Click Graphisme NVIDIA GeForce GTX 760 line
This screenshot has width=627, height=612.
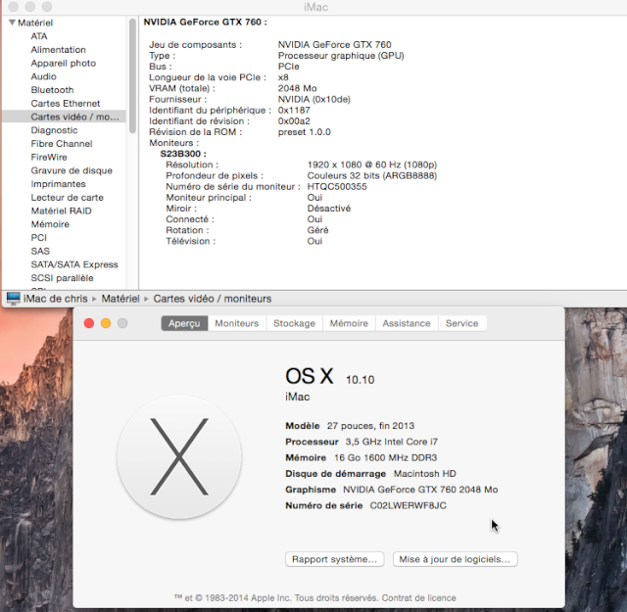click(x=392, y=490)
